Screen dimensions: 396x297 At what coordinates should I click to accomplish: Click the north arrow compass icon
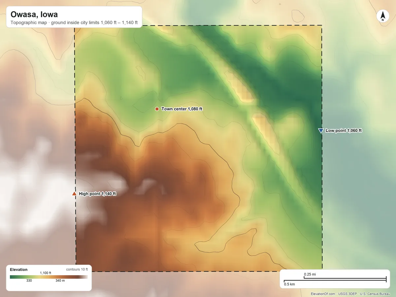(383, 16)
